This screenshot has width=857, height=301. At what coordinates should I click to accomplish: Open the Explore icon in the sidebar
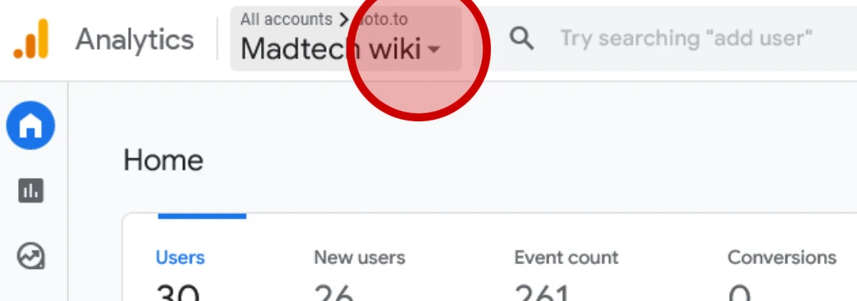coord(30,256)
